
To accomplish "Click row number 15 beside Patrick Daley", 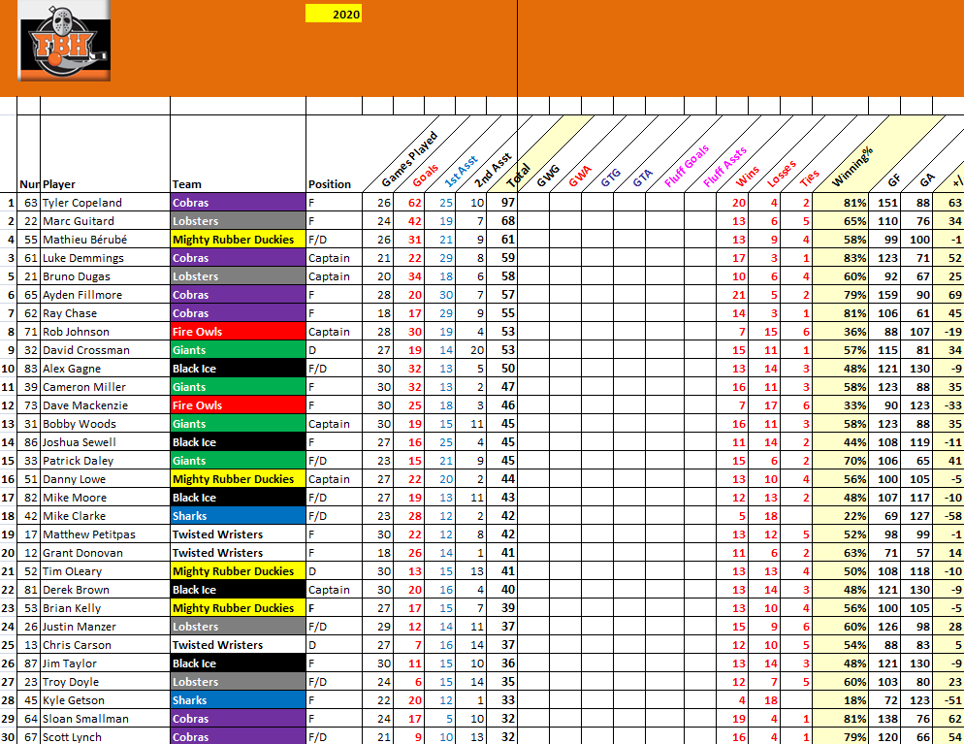I will pos(9,461).
